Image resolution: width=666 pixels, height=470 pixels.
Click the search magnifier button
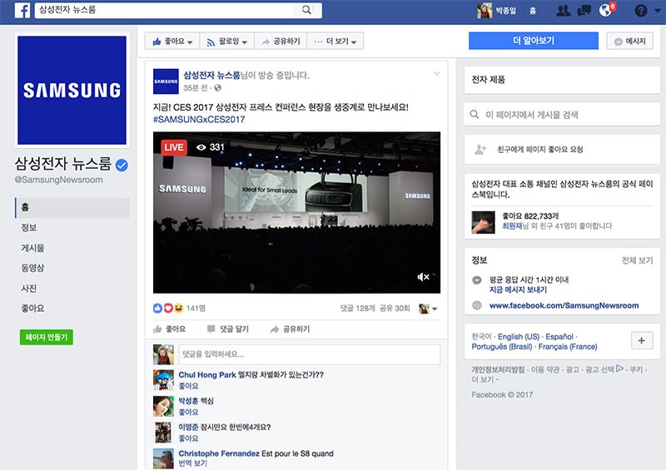306,10
